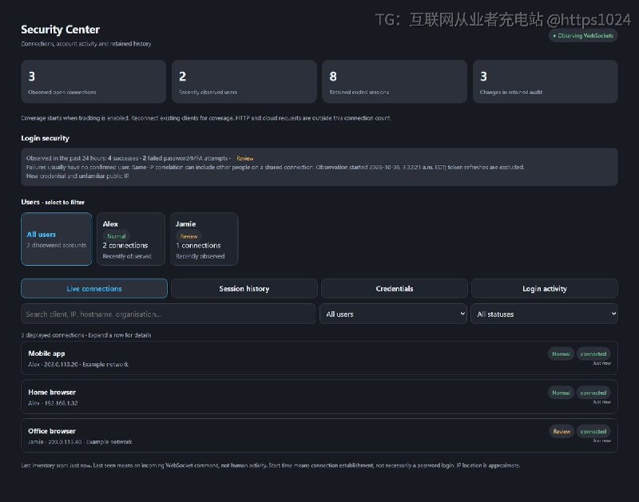Expand the Mobile app connection row
The image size is (639, 502).
tap(319, 358)
